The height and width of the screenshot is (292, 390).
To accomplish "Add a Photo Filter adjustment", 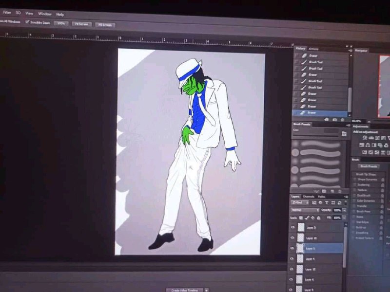I will click(380, 145).
